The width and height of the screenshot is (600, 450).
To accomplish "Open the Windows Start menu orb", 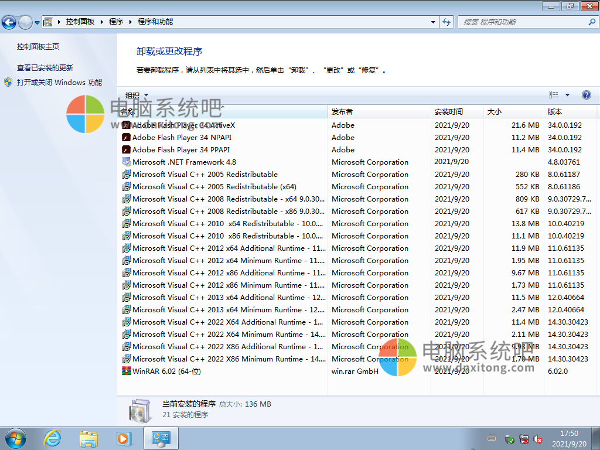I will [x=16, y=438].
